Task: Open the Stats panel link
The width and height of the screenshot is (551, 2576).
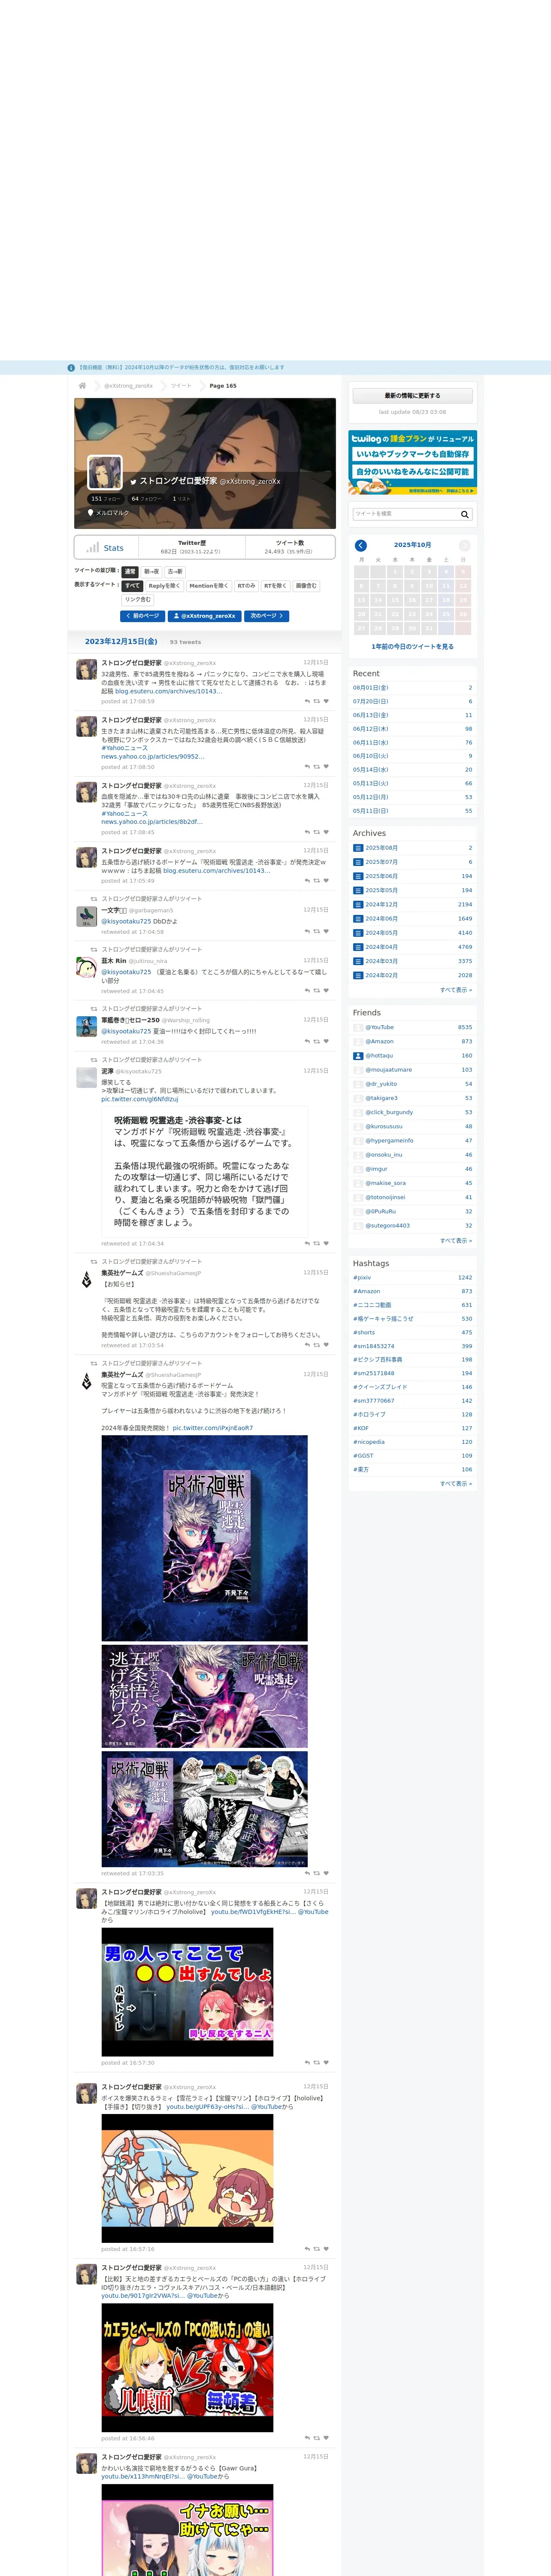Action: [x=107, y=547]
